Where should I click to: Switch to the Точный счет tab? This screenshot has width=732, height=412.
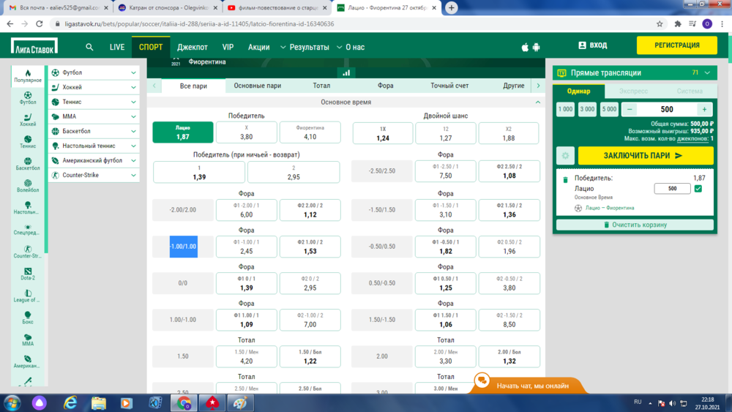[x=449, y=86]
